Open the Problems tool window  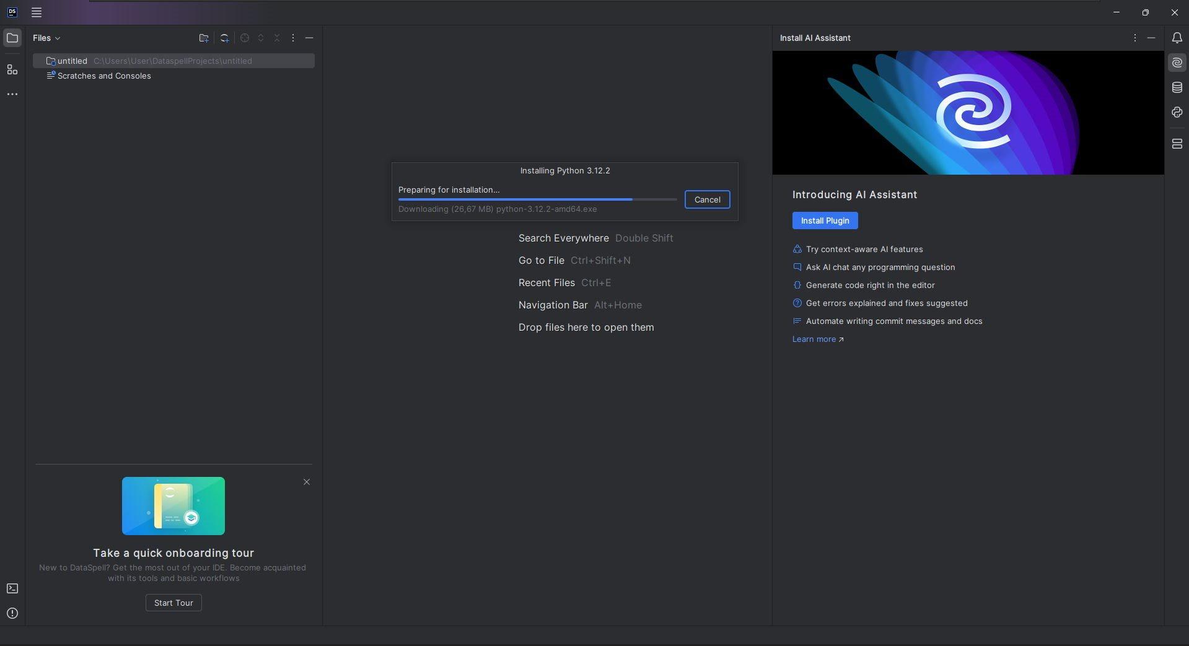(x=12, y=613)
